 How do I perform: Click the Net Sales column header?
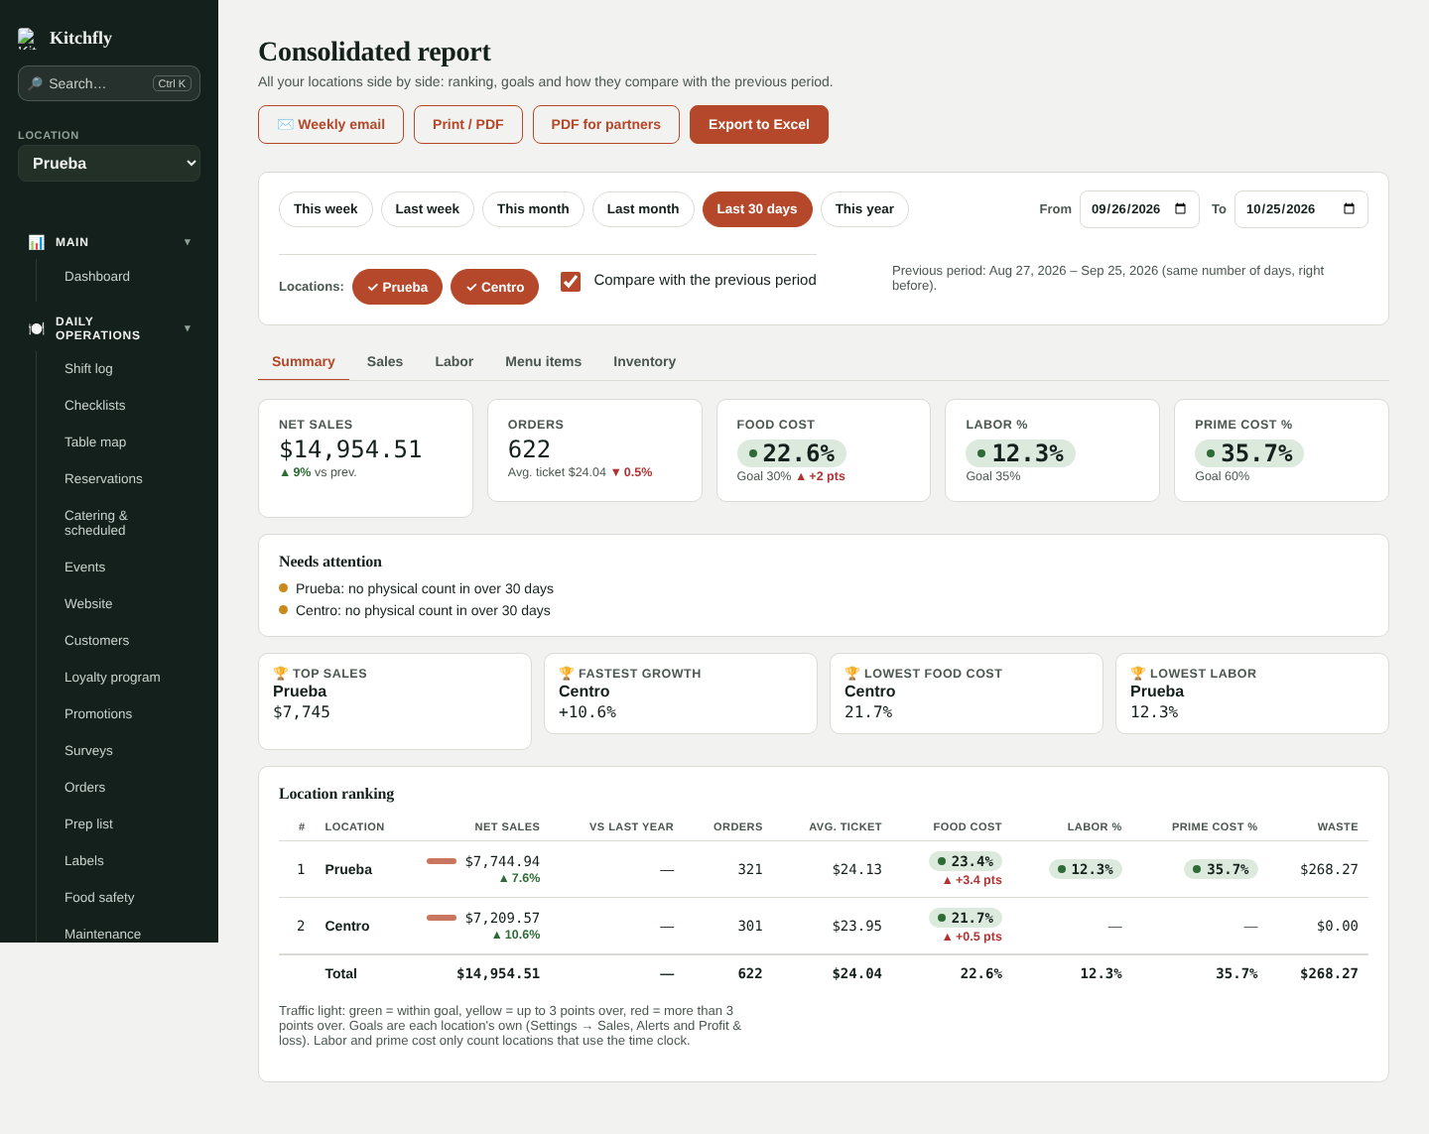coord(507,826)
